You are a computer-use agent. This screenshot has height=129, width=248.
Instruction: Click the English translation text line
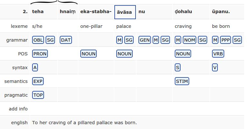click(x=84, y=123)
